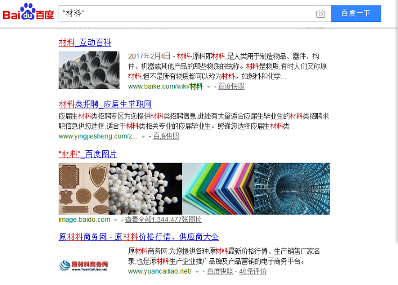398x285 pixels.
Task: Open the Baidu logo homepage
Action: click(28, 12)
